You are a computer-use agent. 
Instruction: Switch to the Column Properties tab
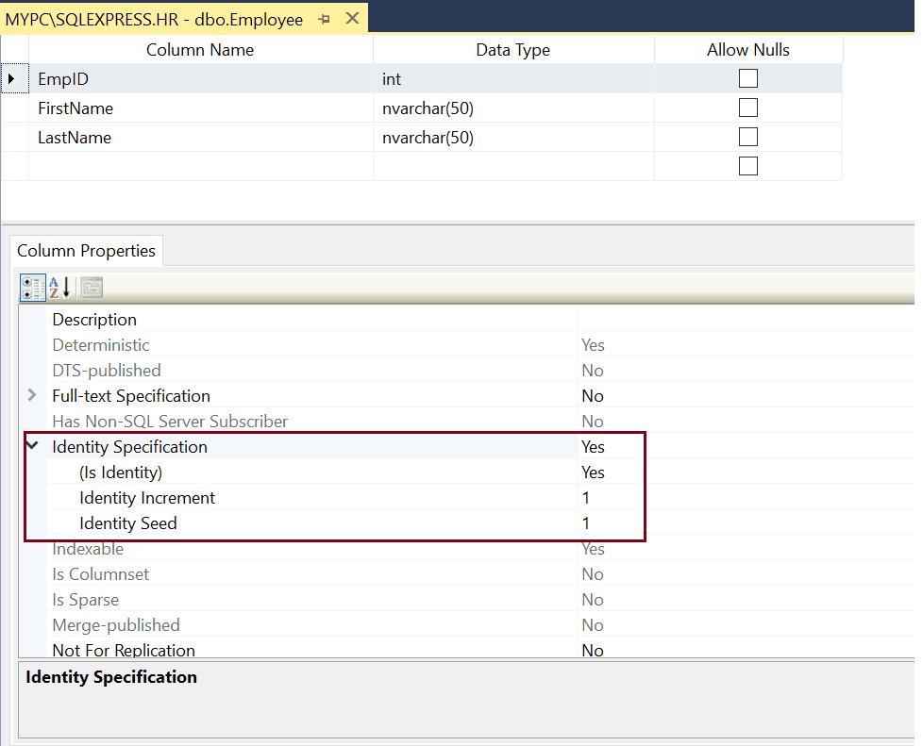(x=86, y=251)
